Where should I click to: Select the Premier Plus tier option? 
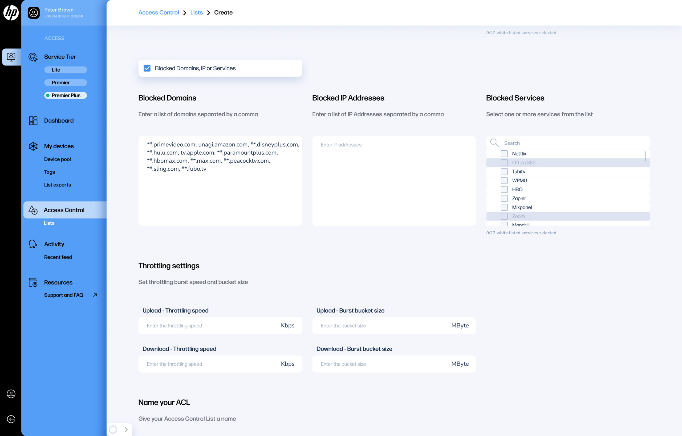click(x=66, y=95)
